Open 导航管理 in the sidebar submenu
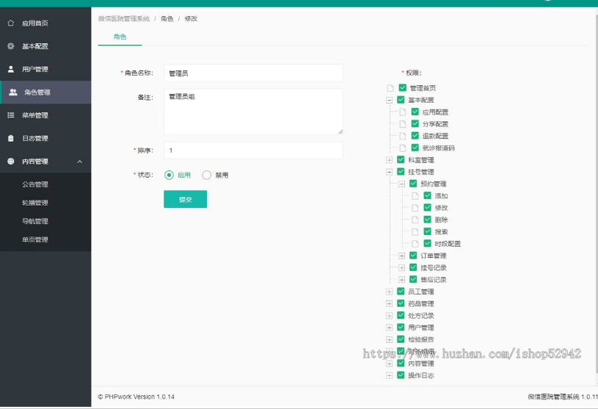598x409 pixels. 35,221
